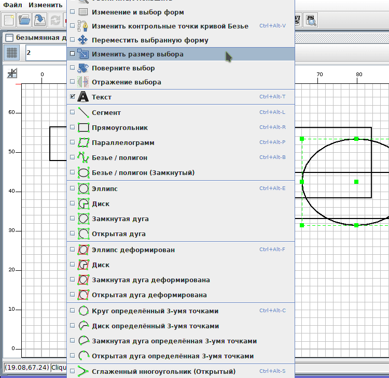Screen dimensions: 389x378
Task: Choose Изменение и выбор форм menu item
Action: point(181,12)
